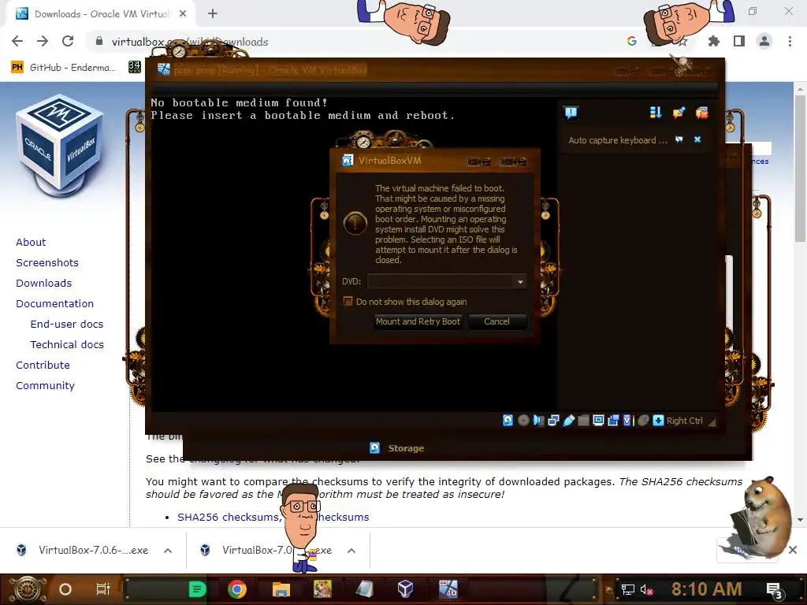The height and width of the screenshot is (605, 807).
Task: Click the audio status bar icon
Action: (538, 421)
